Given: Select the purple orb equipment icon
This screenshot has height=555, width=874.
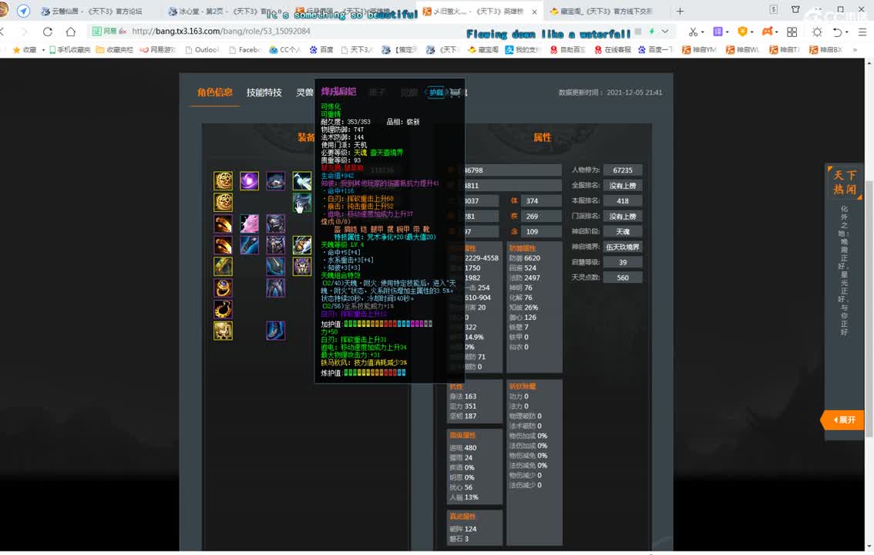Looking at the screenshot, I should (x=250, y=181).
